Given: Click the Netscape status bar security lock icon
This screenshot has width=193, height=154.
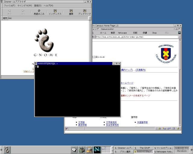Looking at the screenshot, I should 66,128.
